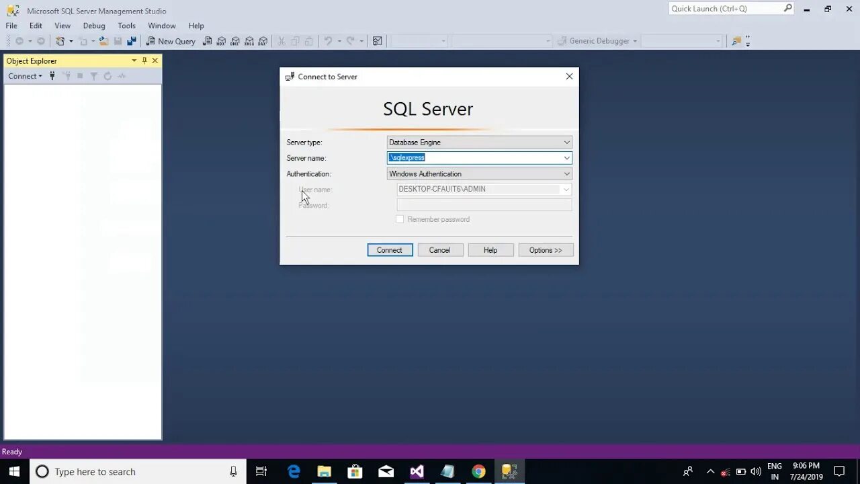The width and height of the screenshot is (860, 484).
Task: Open the notification center icon
Action: point(839,472)
